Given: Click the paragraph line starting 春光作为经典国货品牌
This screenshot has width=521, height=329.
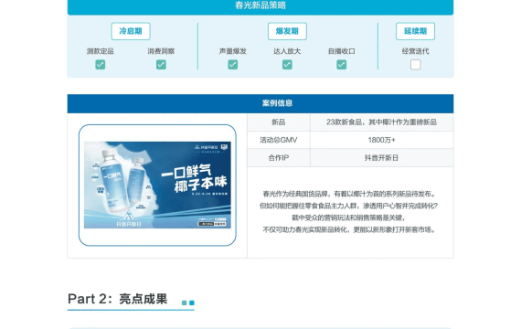Looking at the screenshot, I should (x=349, y=194).
